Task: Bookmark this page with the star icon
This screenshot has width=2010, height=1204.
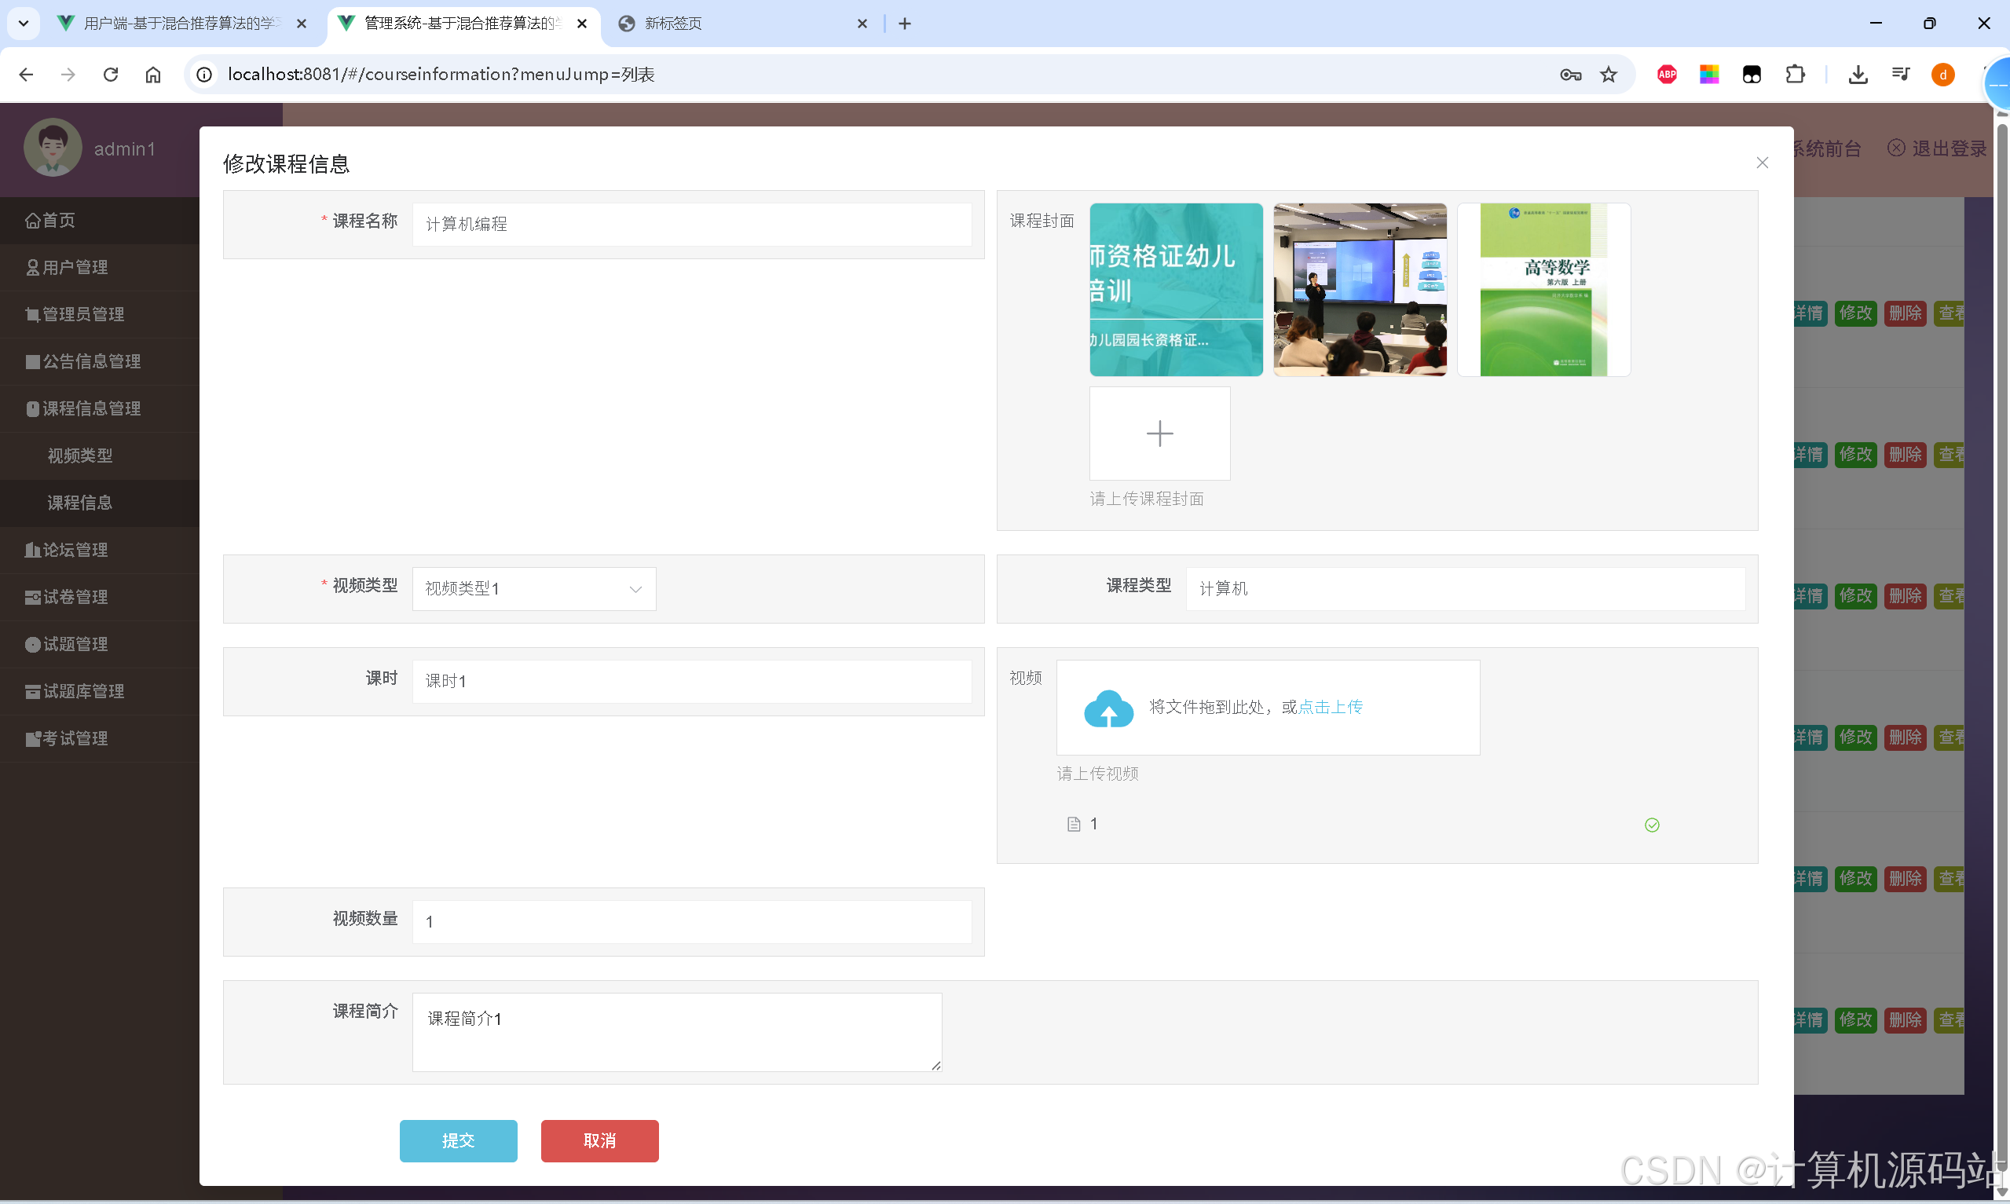Action: coord(1609,75)
